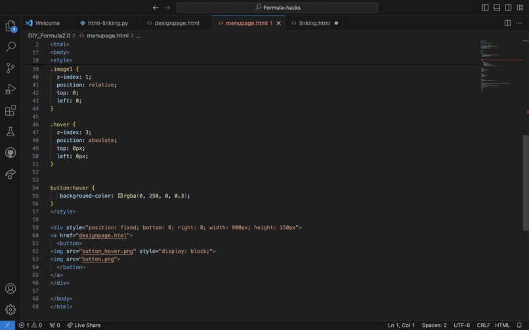This screenshot has height=330, width=529.
Task: Change indentation via Spaces: 2
Action: coord(434,325)
